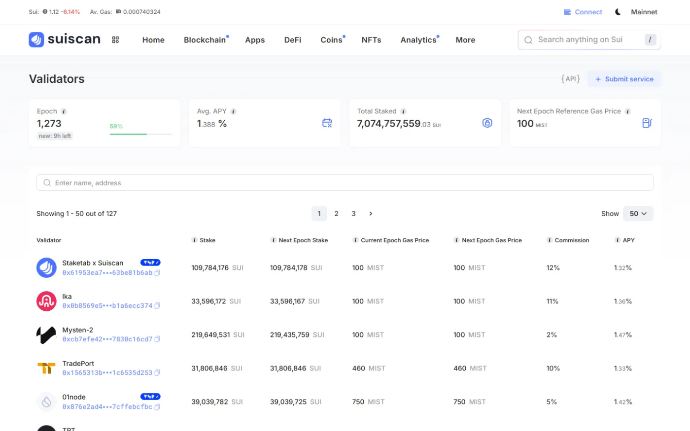Image resolution: width=690 pixels, height=431 pixels.
Task: Open the 01node validator address link
Action: tap(107, 407)
